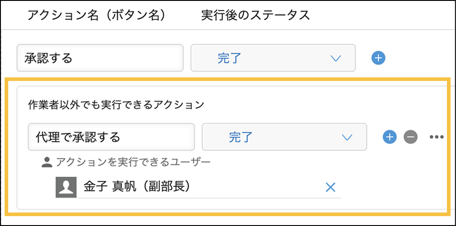Image resolution: width=456 pixels, height=226 pixels.
Task: Click the アクションを実行できるユーザー label text
Action: tap(133, 162)
